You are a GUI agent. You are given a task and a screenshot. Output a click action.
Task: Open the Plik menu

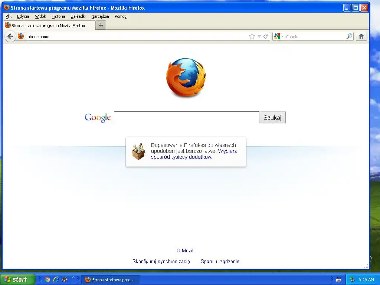click(x=9, y=16)
